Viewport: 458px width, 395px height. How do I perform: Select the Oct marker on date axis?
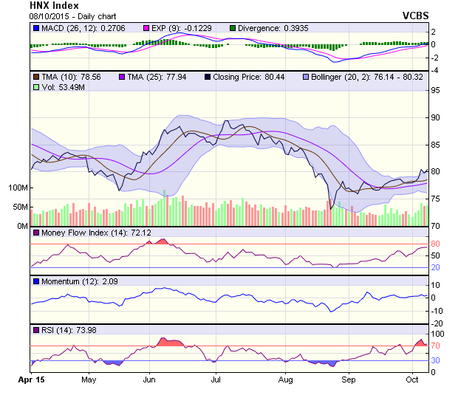coord(414,380)
